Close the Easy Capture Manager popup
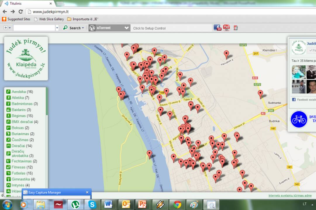 coord(87,192)
